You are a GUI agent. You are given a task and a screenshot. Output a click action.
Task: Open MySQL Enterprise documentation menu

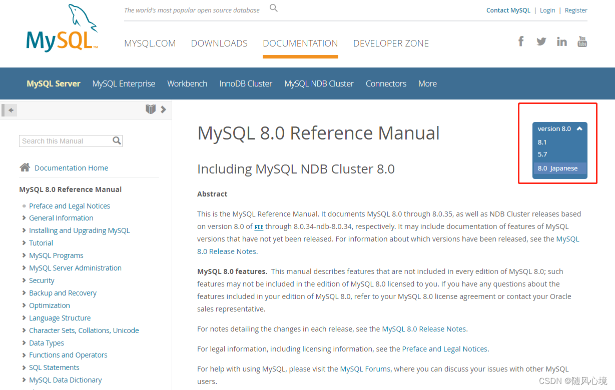[124, 83]
